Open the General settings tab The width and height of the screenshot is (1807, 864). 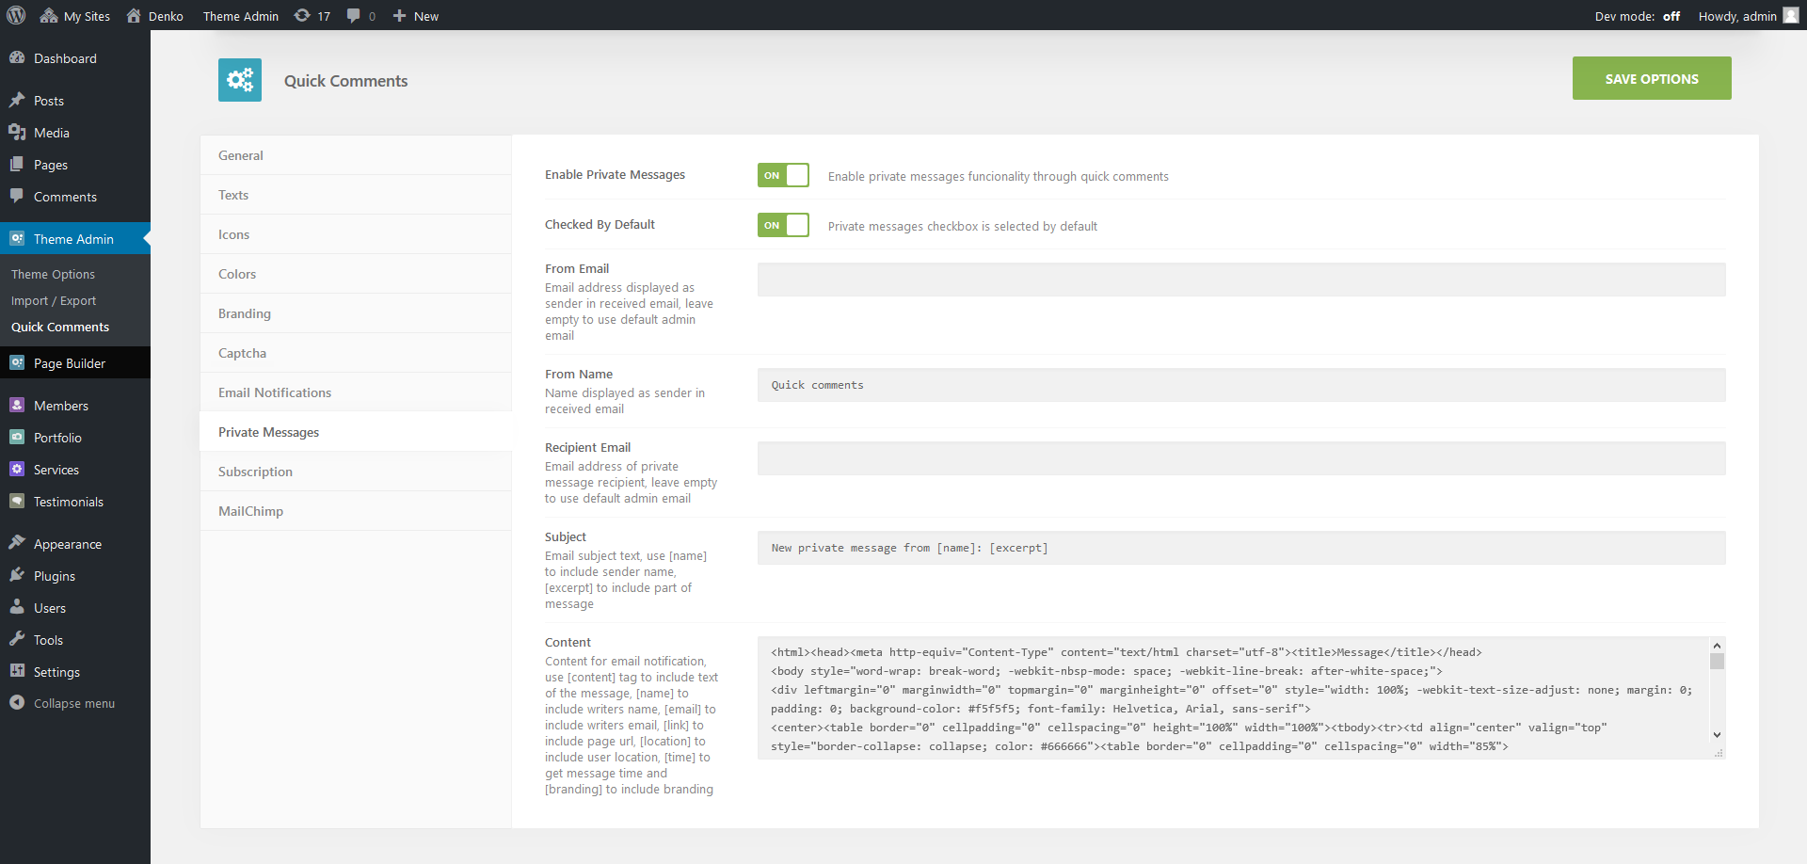click(x=356, y=155)
